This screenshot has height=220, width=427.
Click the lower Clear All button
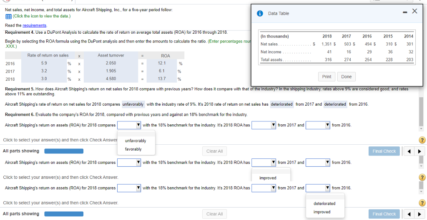(x=215, y=214)
